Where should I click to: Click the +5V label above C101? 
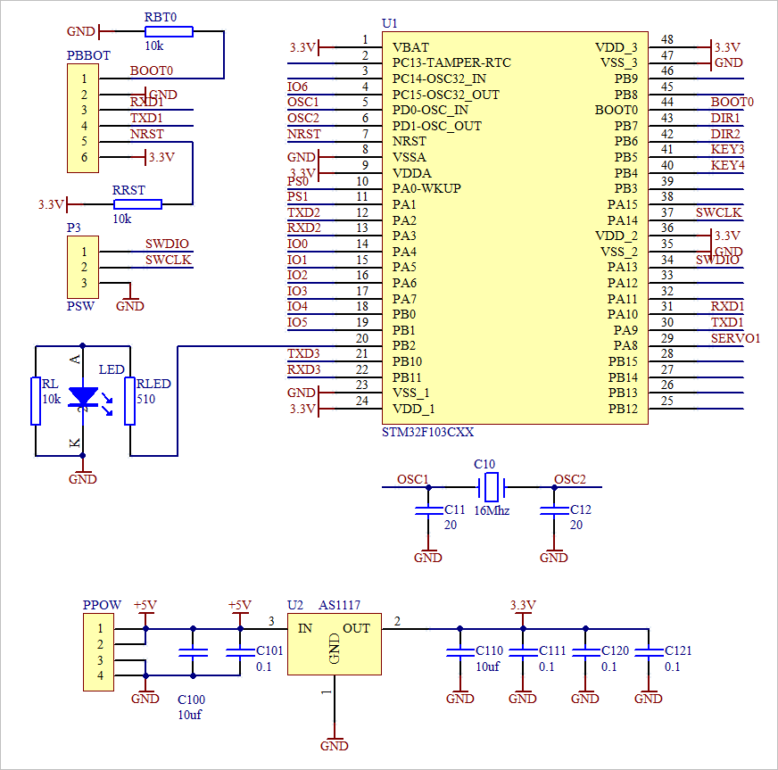239,605
